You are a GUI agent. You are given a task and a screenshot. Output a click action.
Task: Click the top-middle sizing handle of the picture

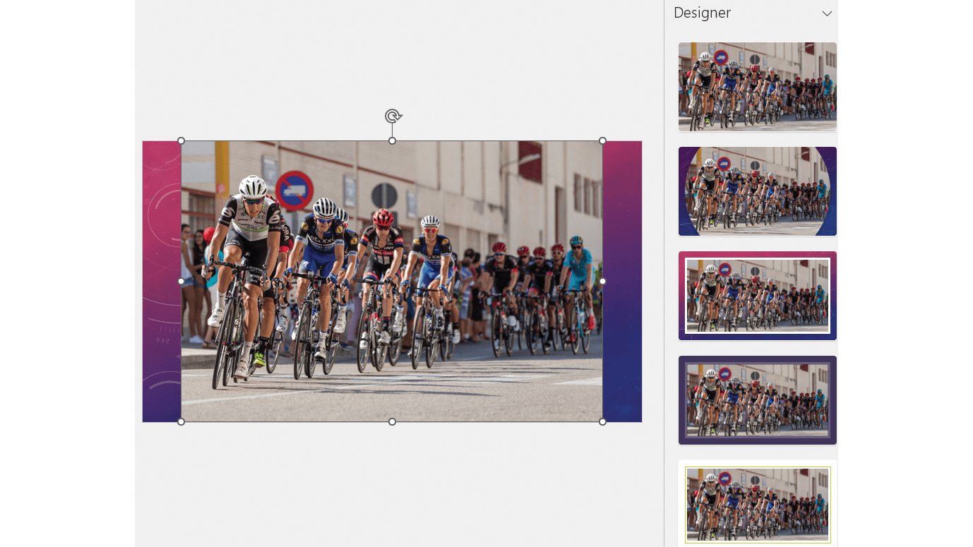(x=392, y=141)
